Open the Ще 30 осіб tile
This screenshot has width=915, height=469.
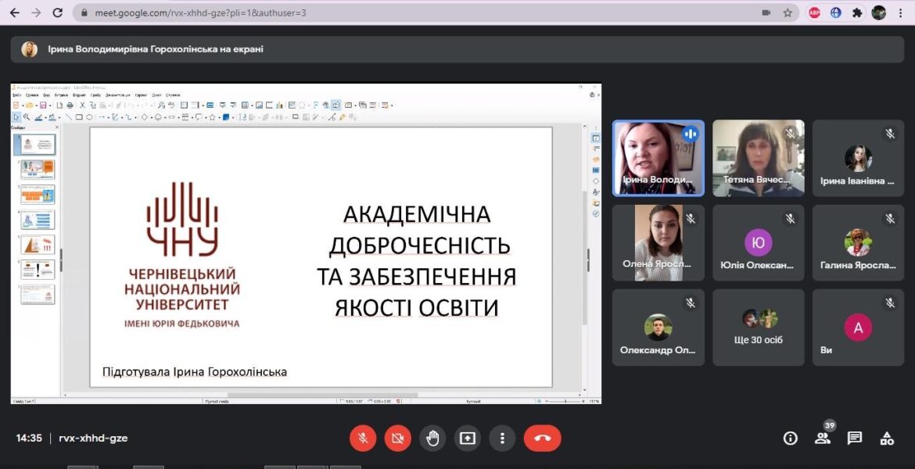pos(759,328)
